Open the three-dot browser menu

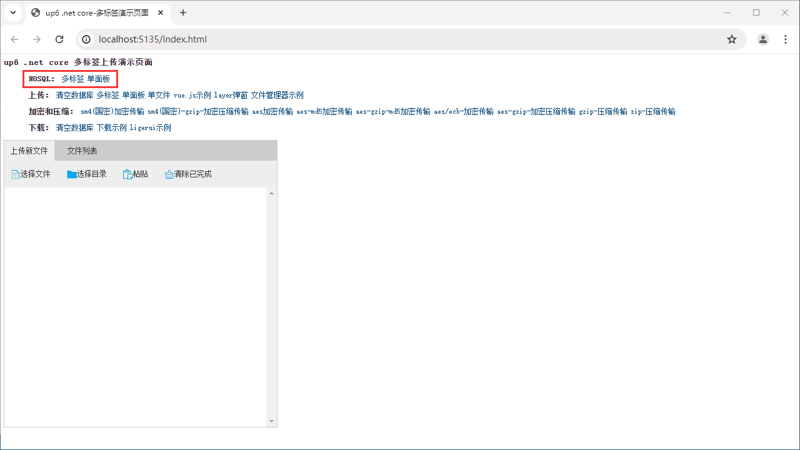coord(786,39)
